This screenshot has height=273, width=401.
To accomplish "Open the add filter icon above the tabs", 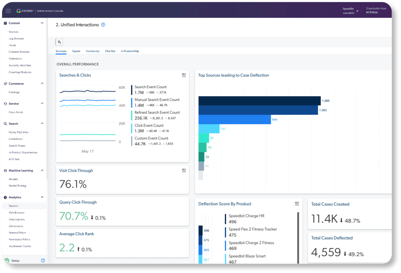I will coord(59,42).
